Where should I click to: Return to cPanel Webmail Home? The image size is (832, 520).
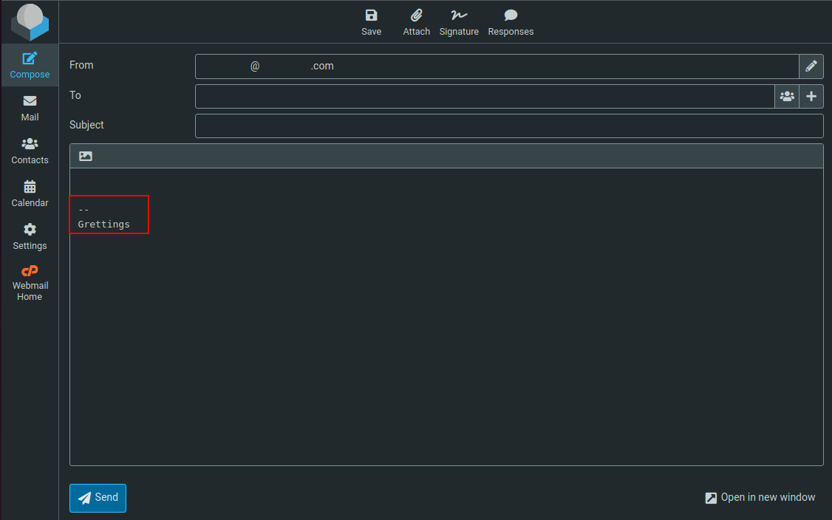[30, 283]
